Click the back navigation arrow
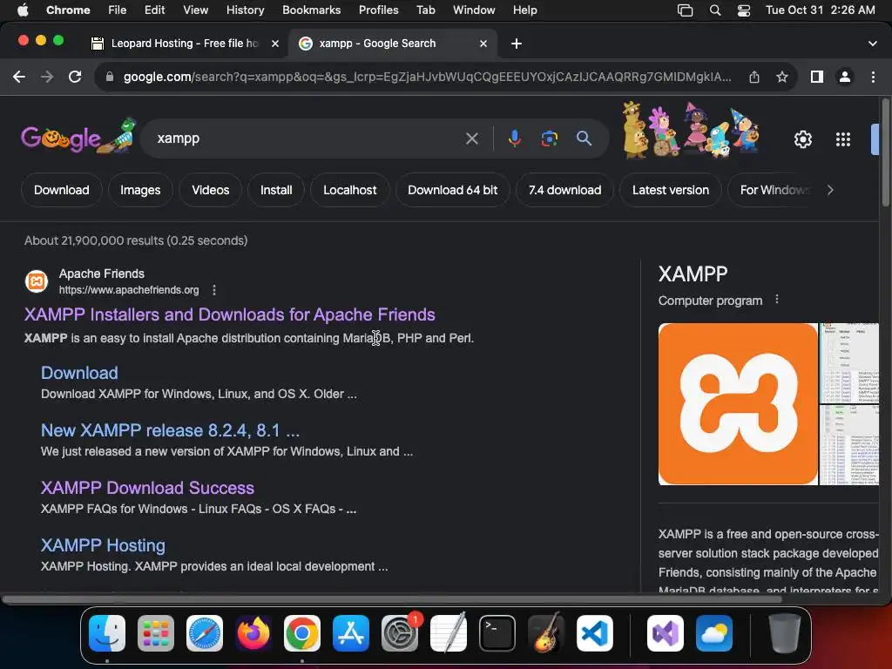 pyautogui.click(x=19, y=77)
